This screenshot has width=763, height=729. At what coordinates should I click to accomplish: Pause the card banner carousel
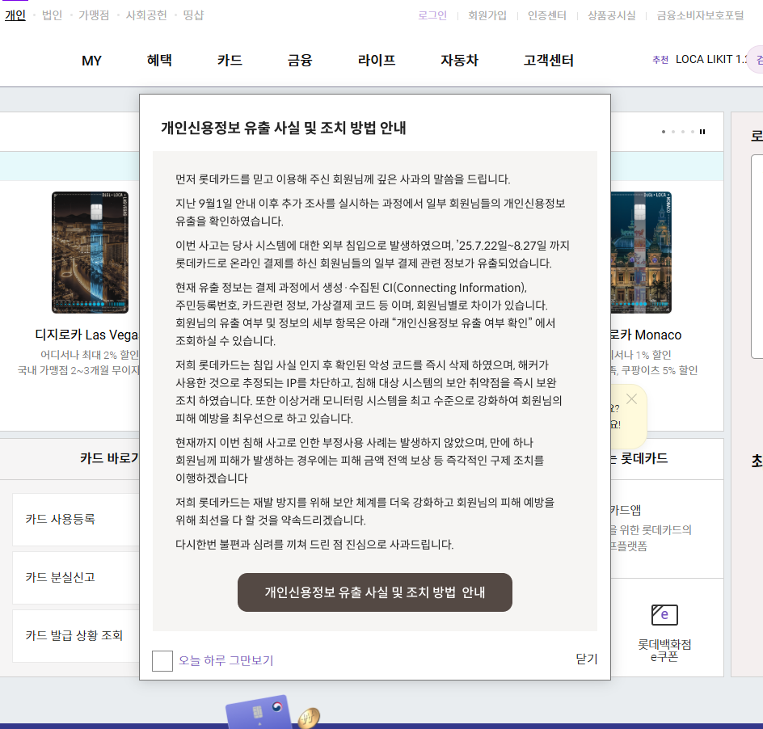tap(702, 132)
